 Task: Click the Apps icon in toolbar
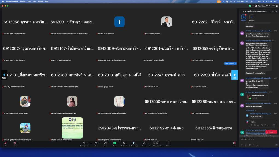click(144, 143)
